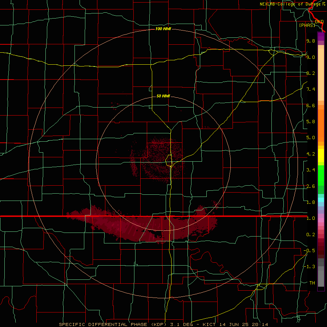The height and width of the screenshot is (327, 327).
Task: Click the TH threshold legend label
Action: click(x=312, y=283)
